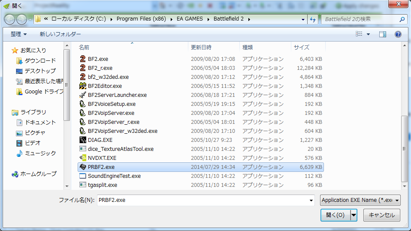The image size is (411, 231).
Task: Open the 整理 organize menu
Action: tap(18, 34)
